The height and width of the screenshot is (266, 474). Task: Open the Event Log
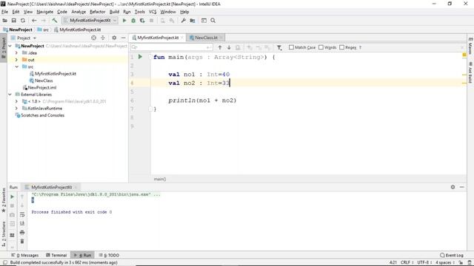coord(452,255)
